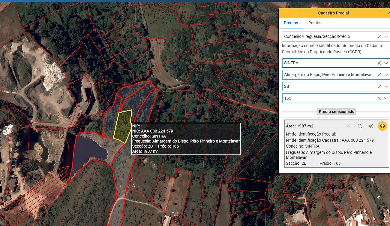The width and height of the screenshot is (390, 226).
Task: Switch to the Pontos tab
Action: [315, 23]
